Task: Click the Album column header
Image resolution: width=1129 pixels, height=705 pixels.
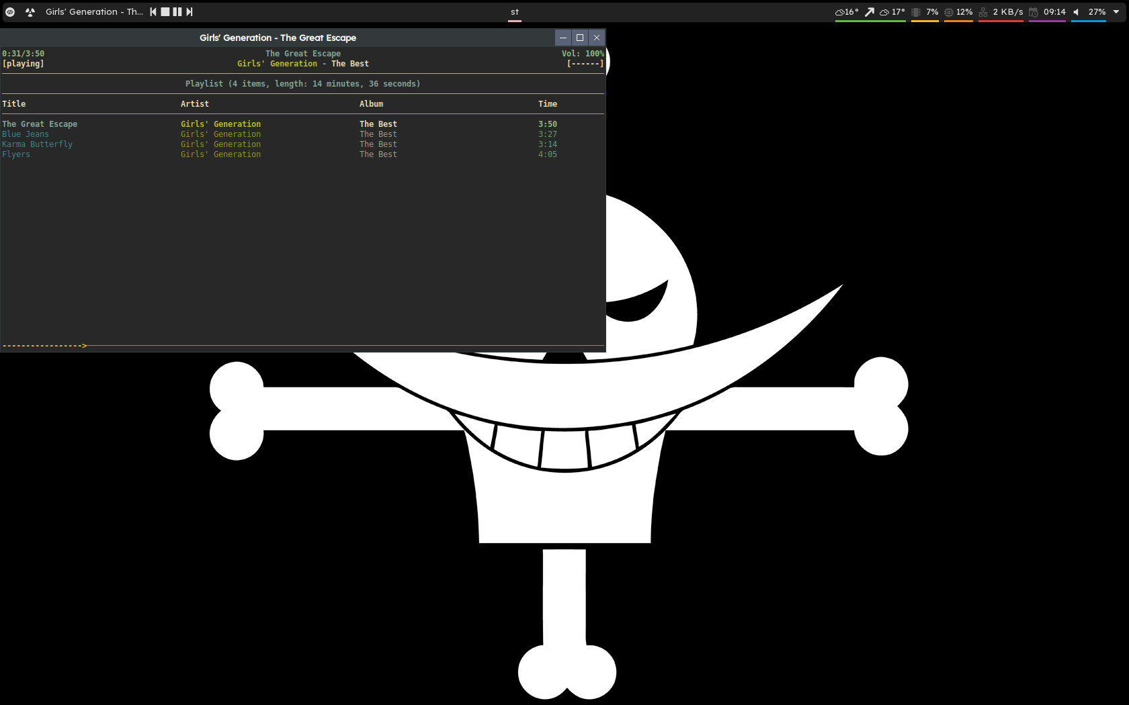Action: click(371, 104)
